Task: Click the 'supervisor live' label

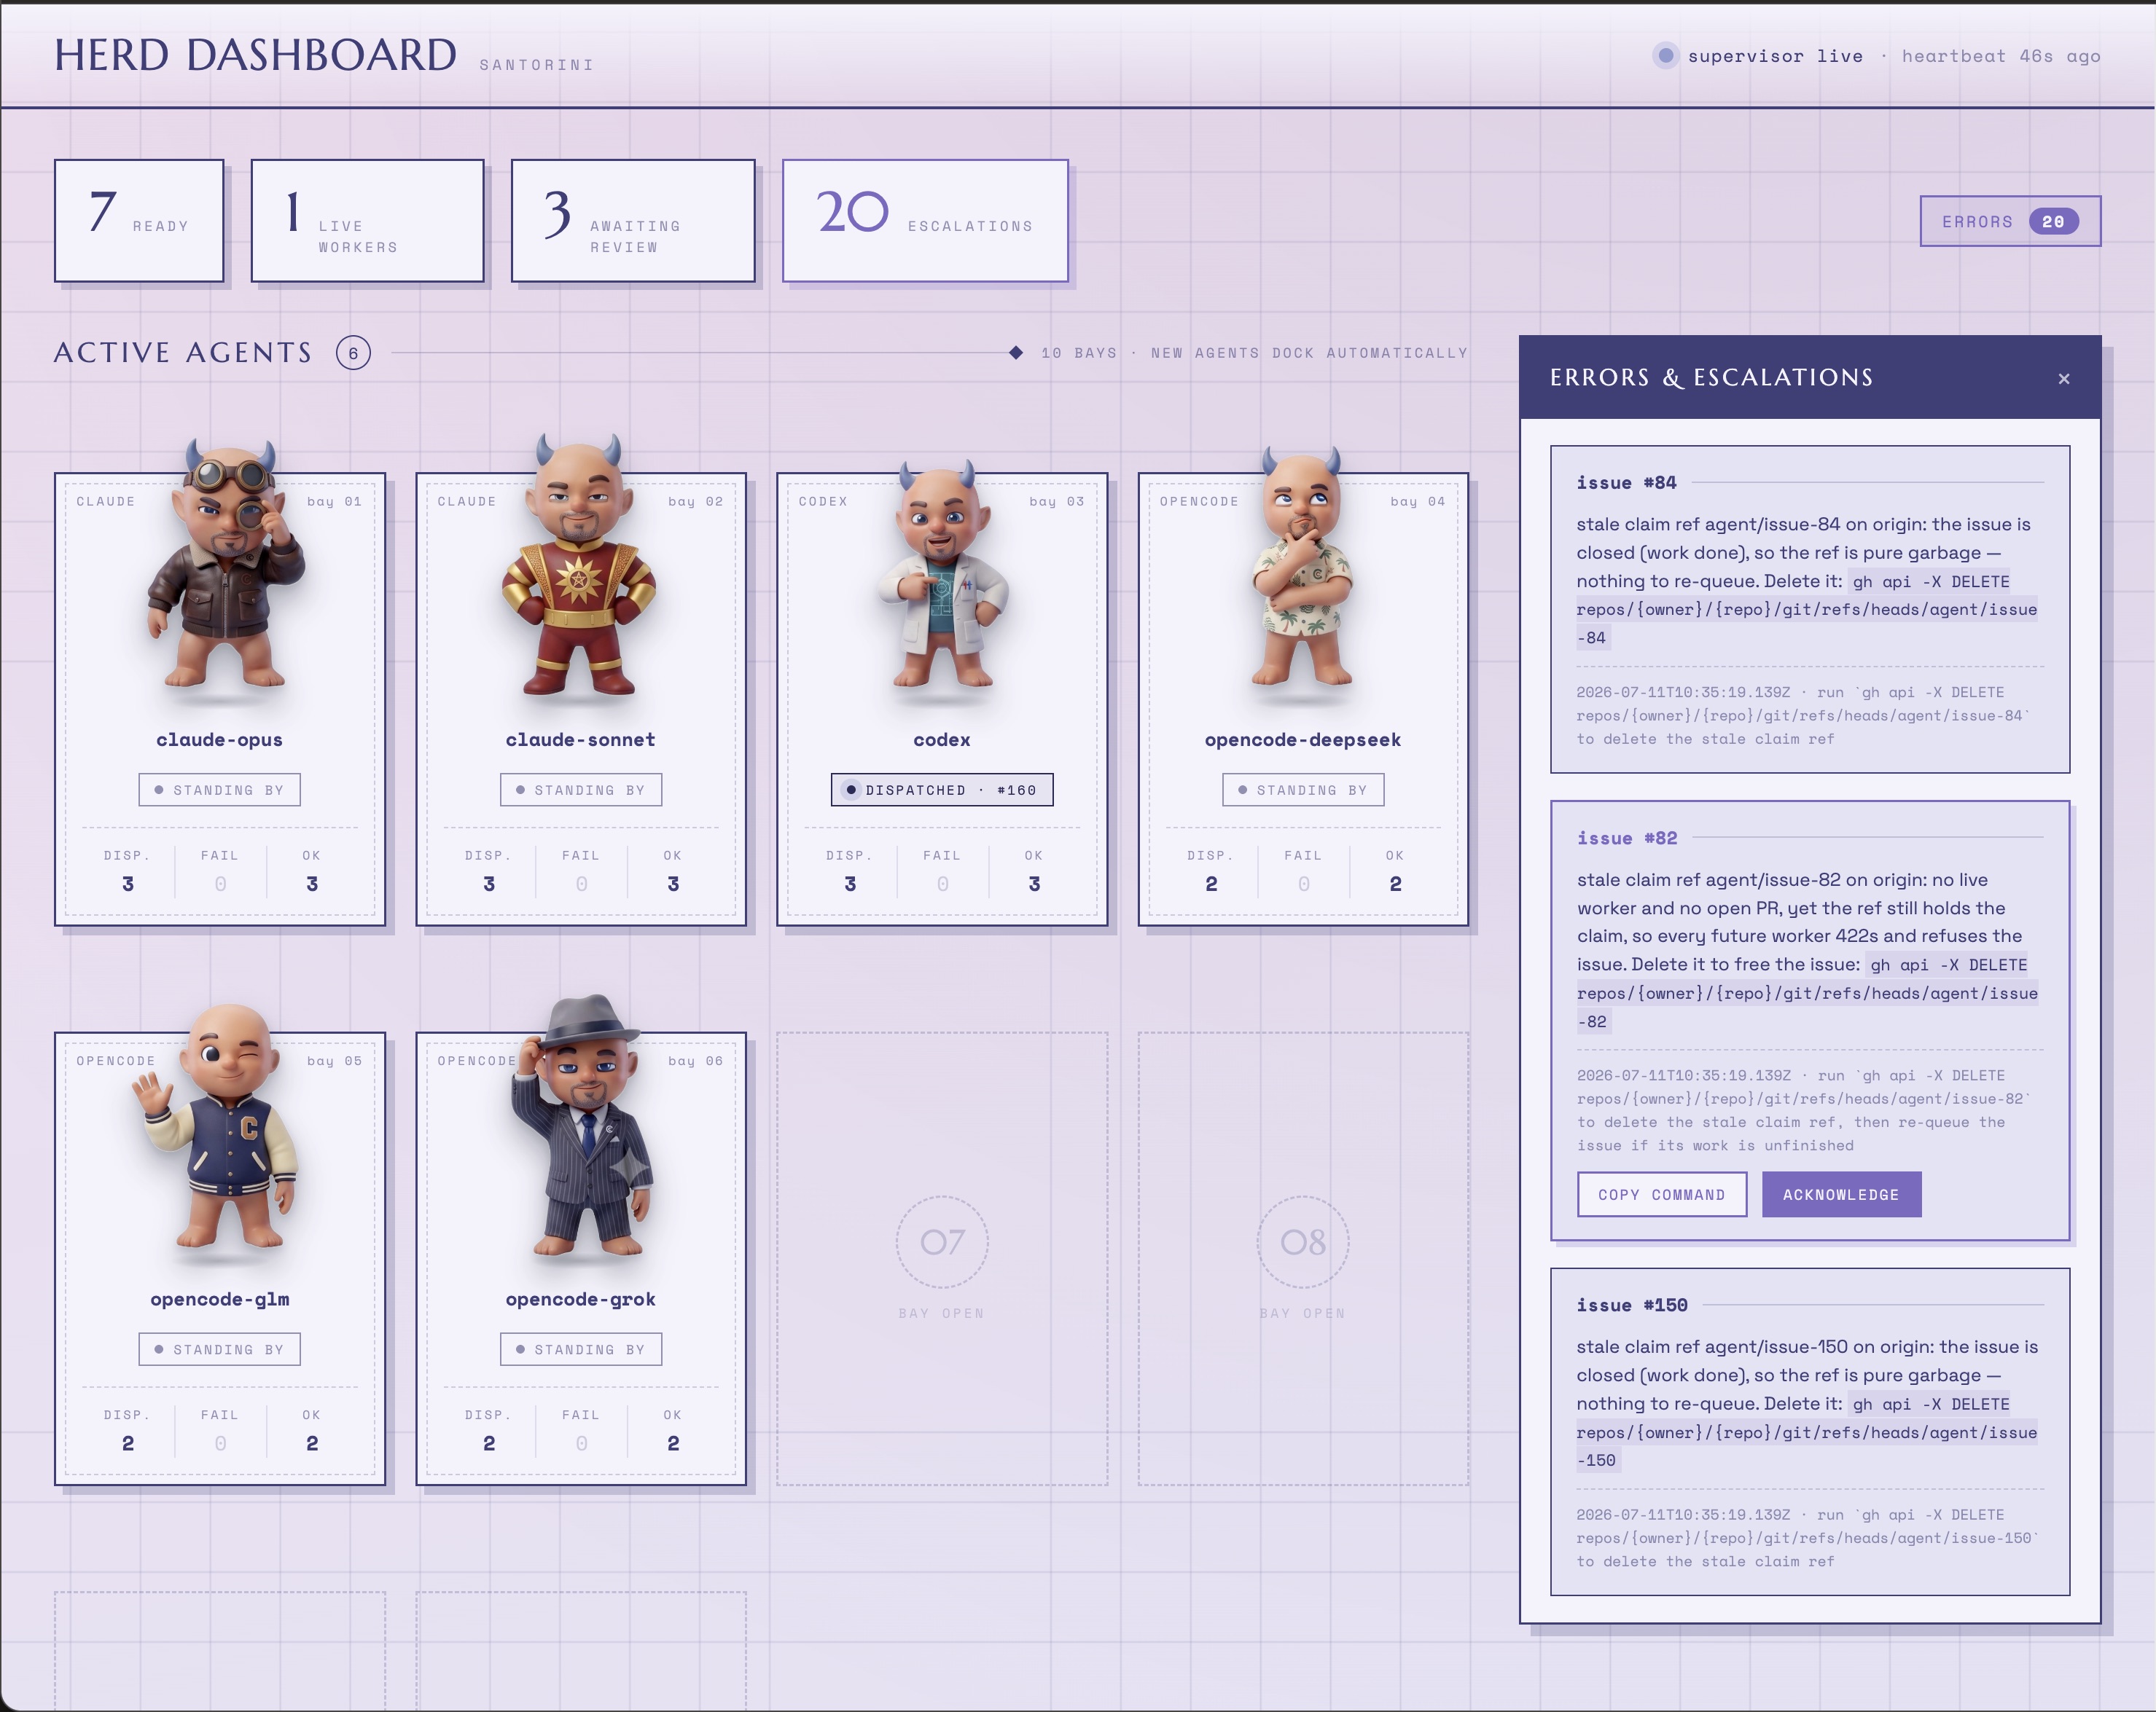Action: point(1775,56)
